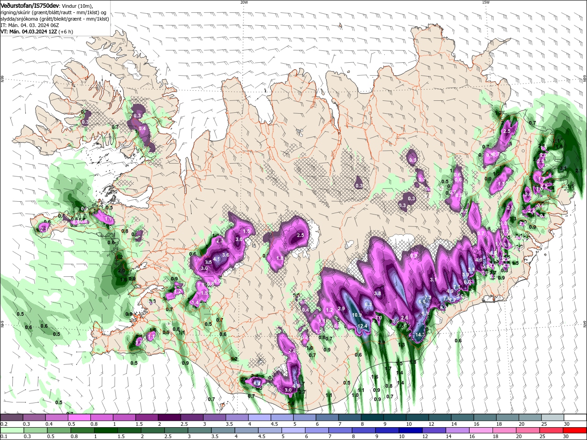Select the navy blue rain legend swatch at 10
This screenshot has width=587, height=440.
click(x=410, y=430)
